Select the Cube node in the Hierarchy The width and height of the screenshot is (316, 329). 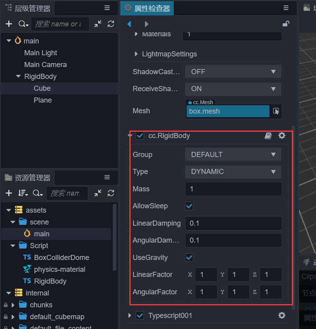(42, 88)
